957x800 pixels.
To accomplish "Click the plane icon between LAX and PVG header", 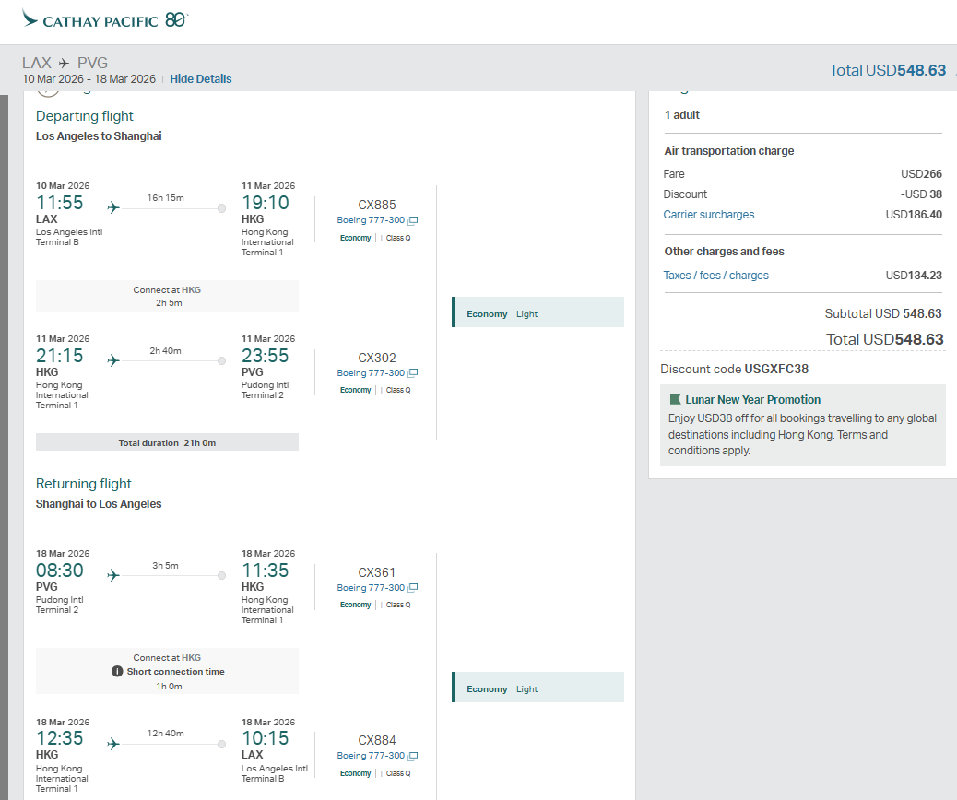I will coord(64,64).
